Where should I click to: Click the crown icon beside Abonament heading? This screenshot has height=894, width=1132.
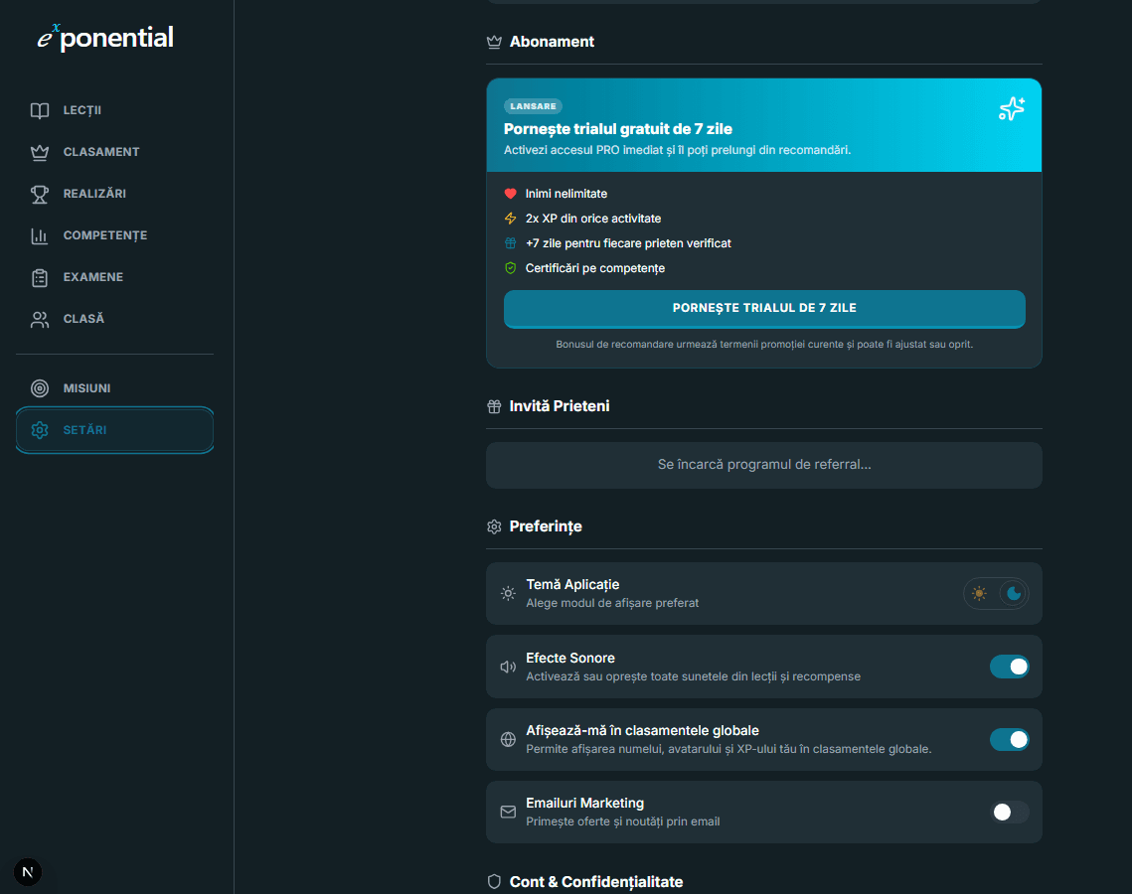click(x=494, y=42)
